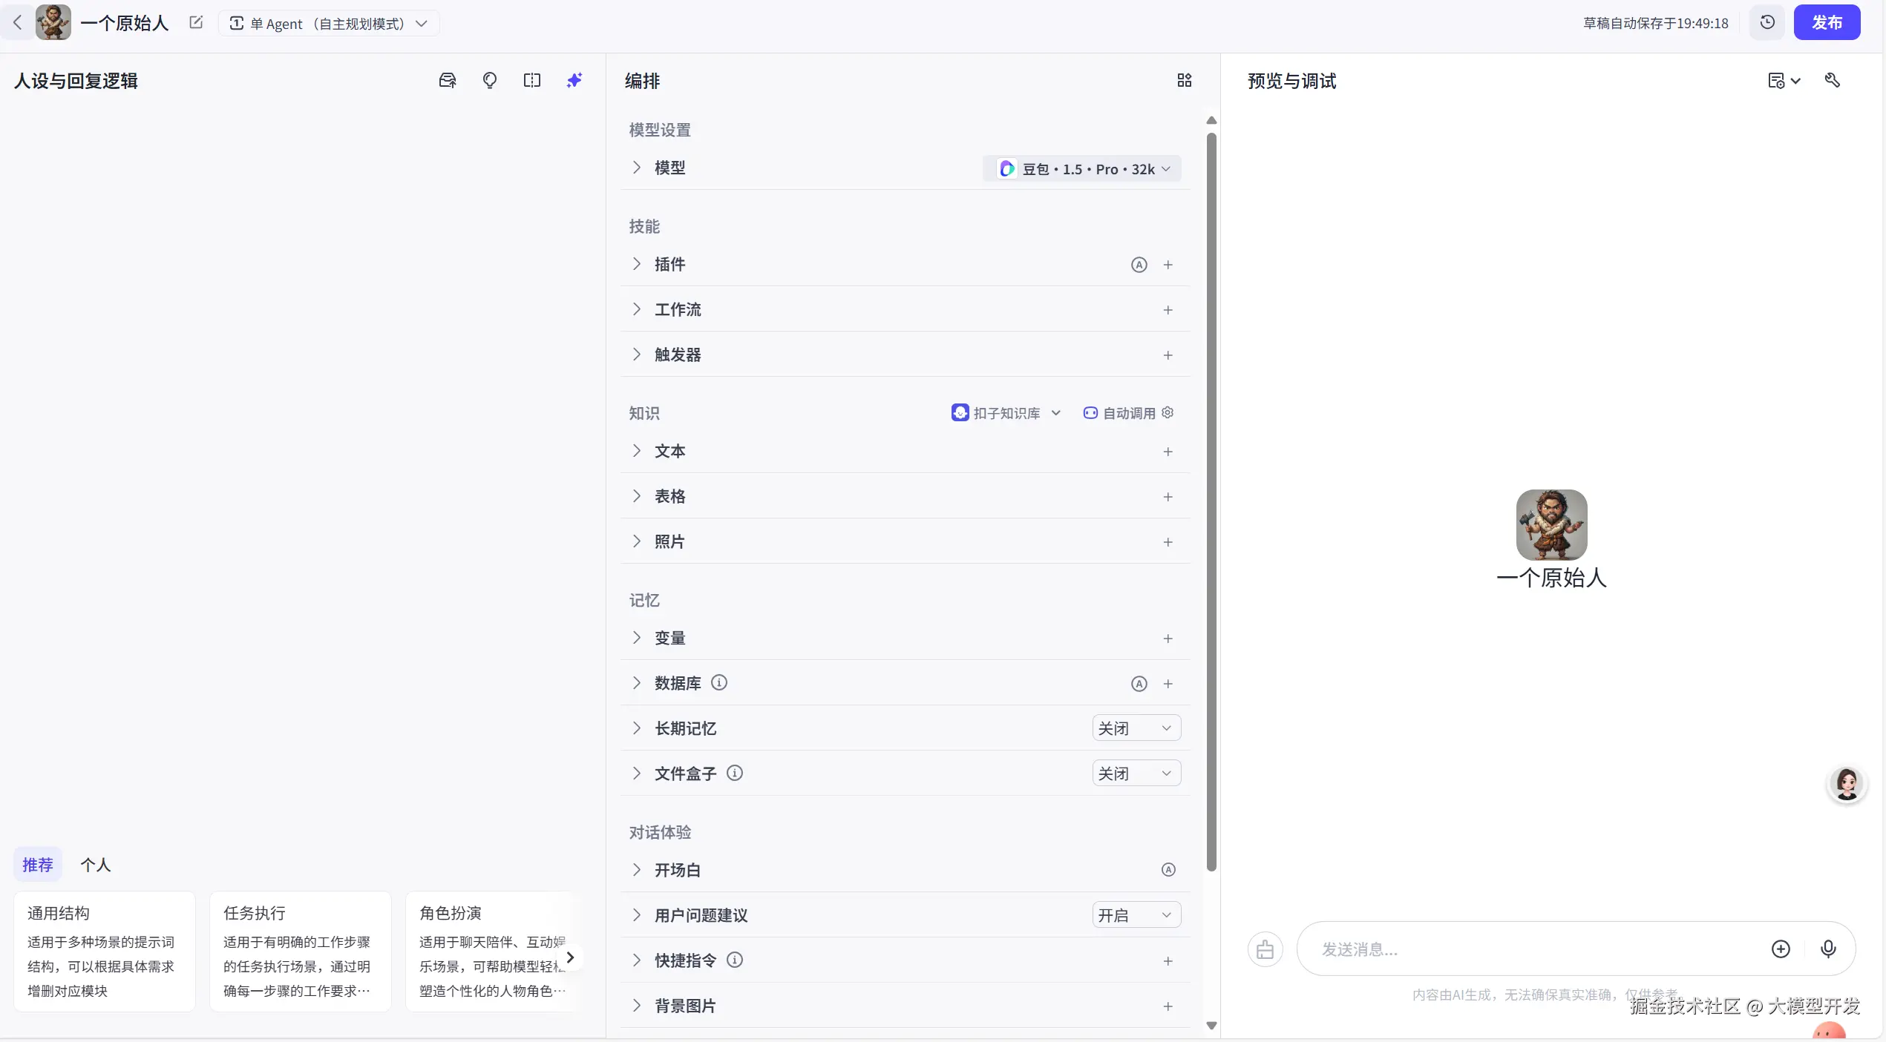This screenshot has width=1886, height=1042.
Task: Switch to the 个人 prompt tab
Action: pyautogui.click(x=95, y=865)
